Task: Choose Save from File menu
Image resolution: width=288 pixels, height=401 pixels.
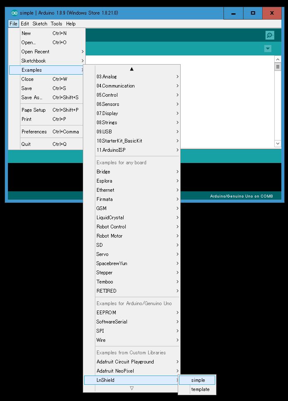Action: pyautogui.click(x=47, y=88)
